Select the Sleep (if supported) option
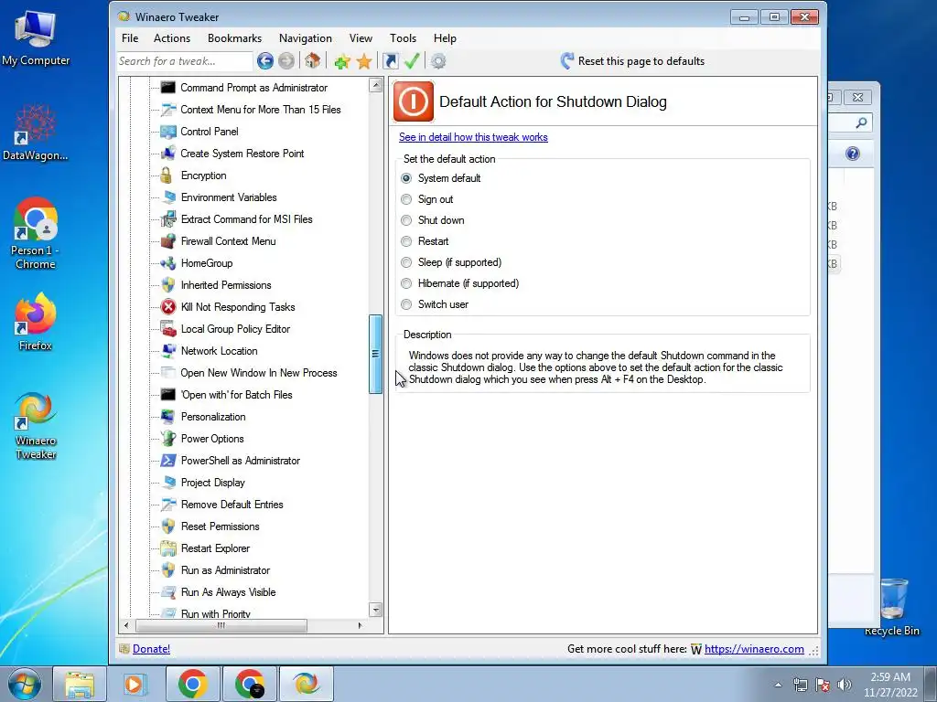Viewport: 937px width, 702px height. (x=406, y=262)
